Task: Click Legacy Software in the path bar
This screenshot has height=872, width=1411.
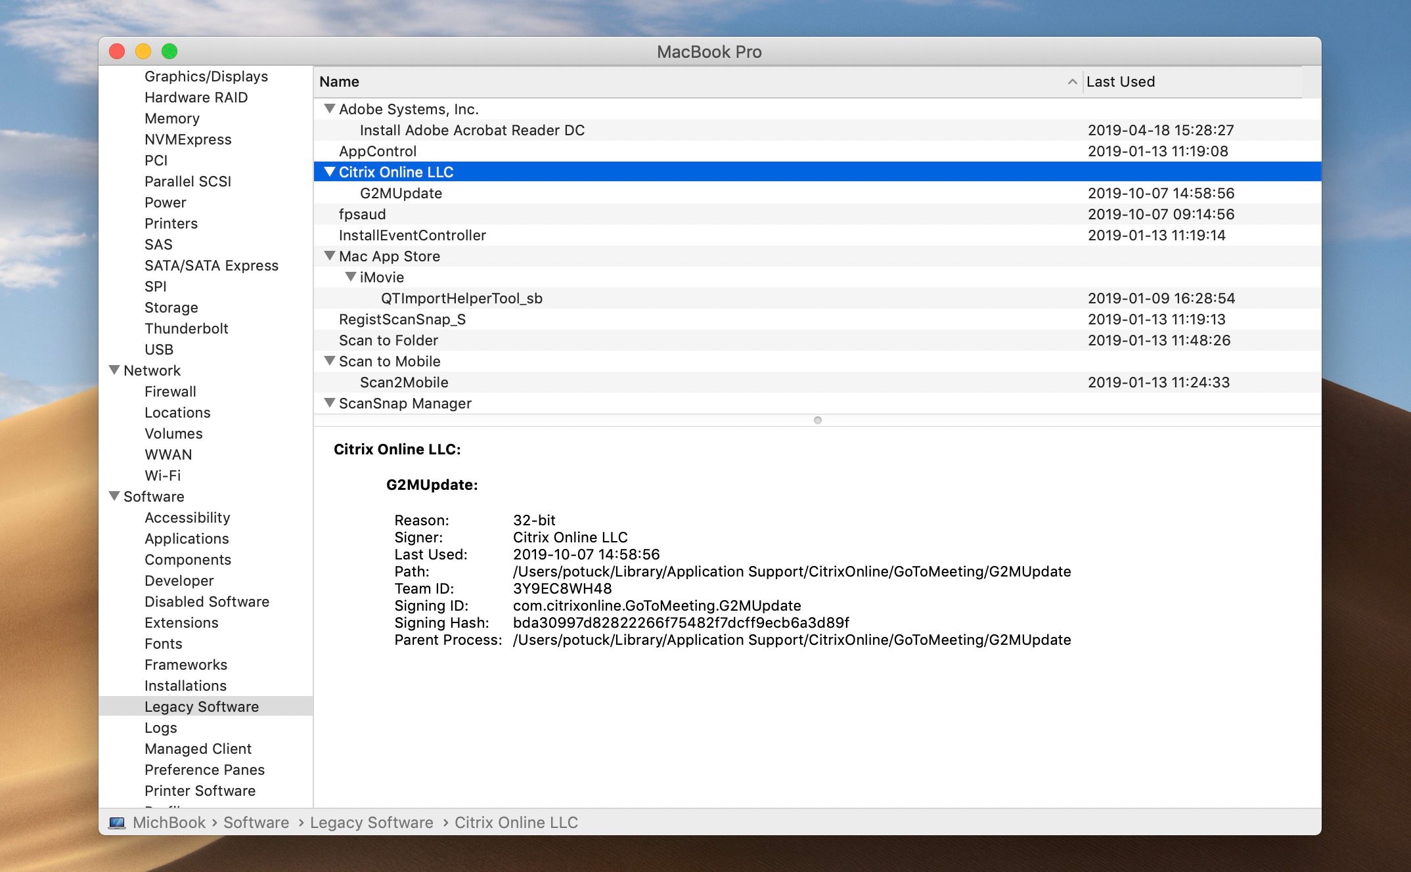Action: click(372, 823)
